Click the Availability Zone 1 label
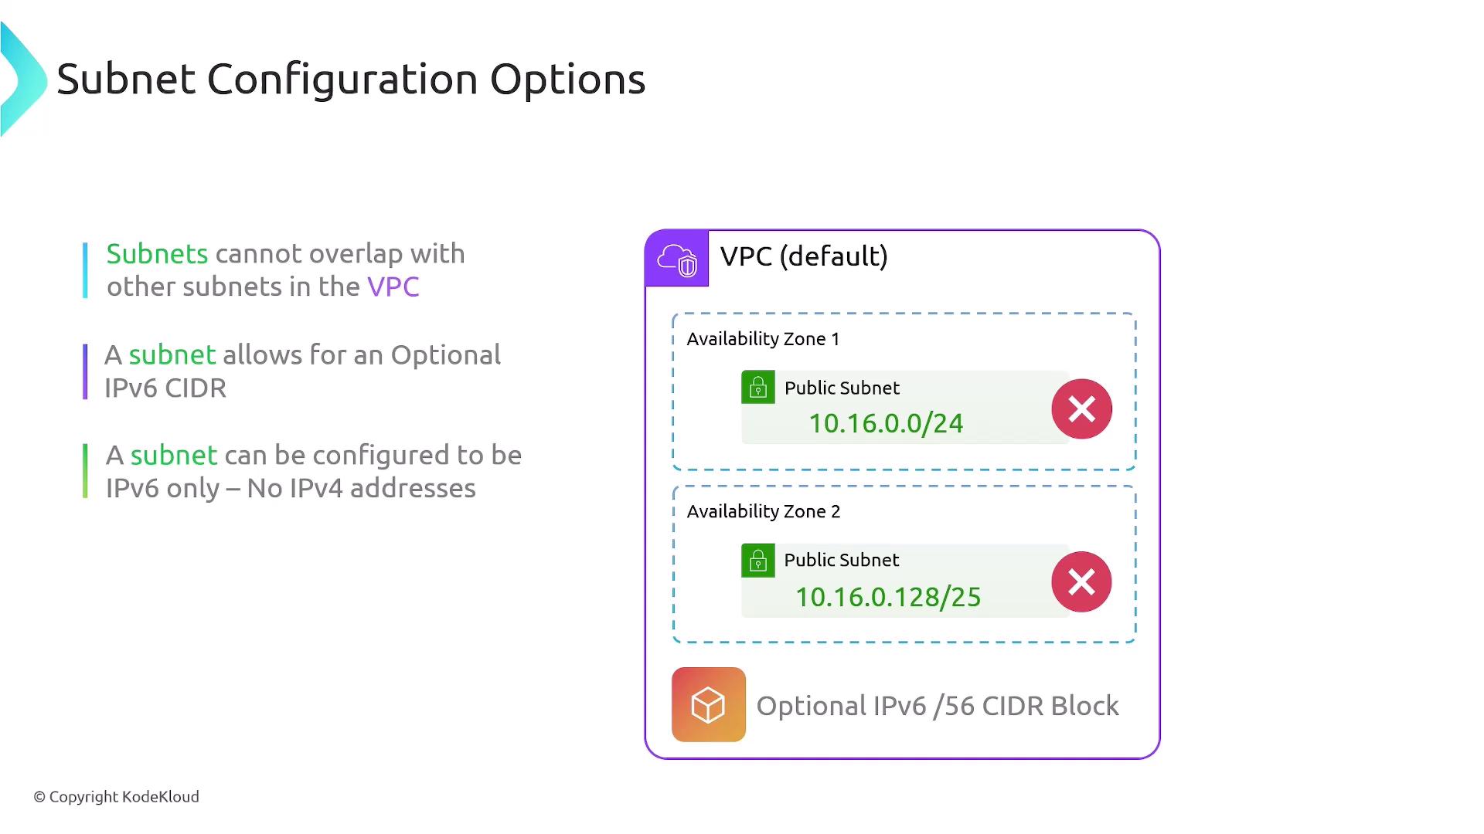Screen dimensions: 1484x834 coord(763,339)
